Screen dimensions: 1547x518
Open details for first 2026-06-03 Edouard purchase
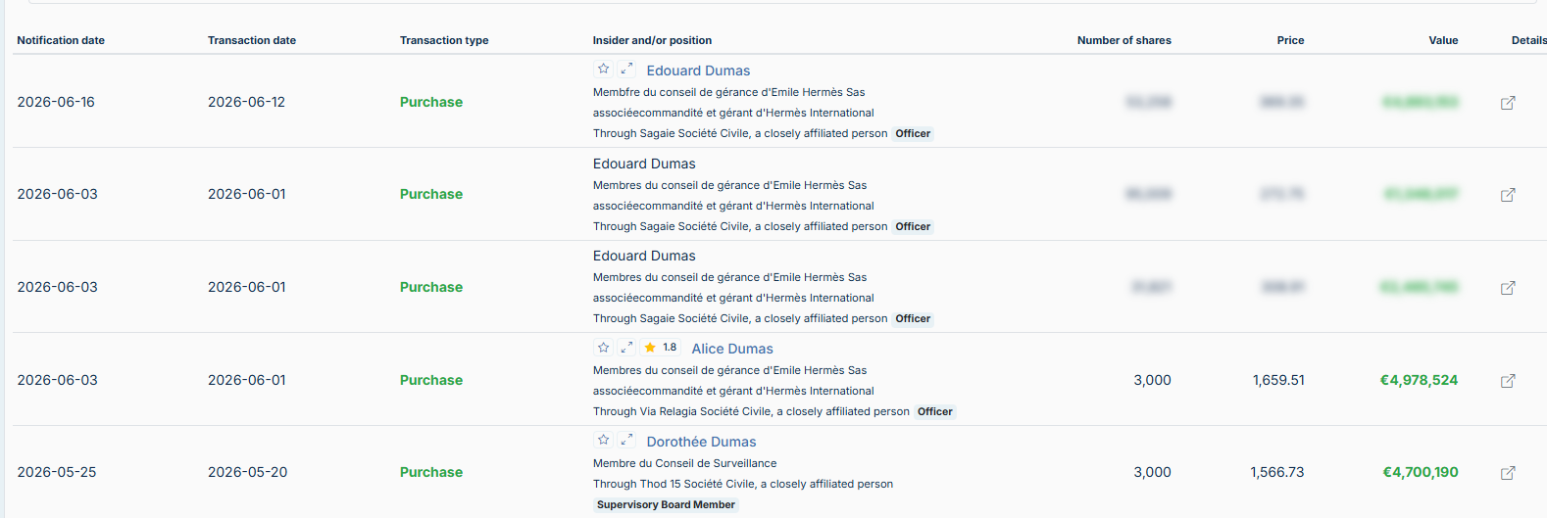pos(1508,195)
